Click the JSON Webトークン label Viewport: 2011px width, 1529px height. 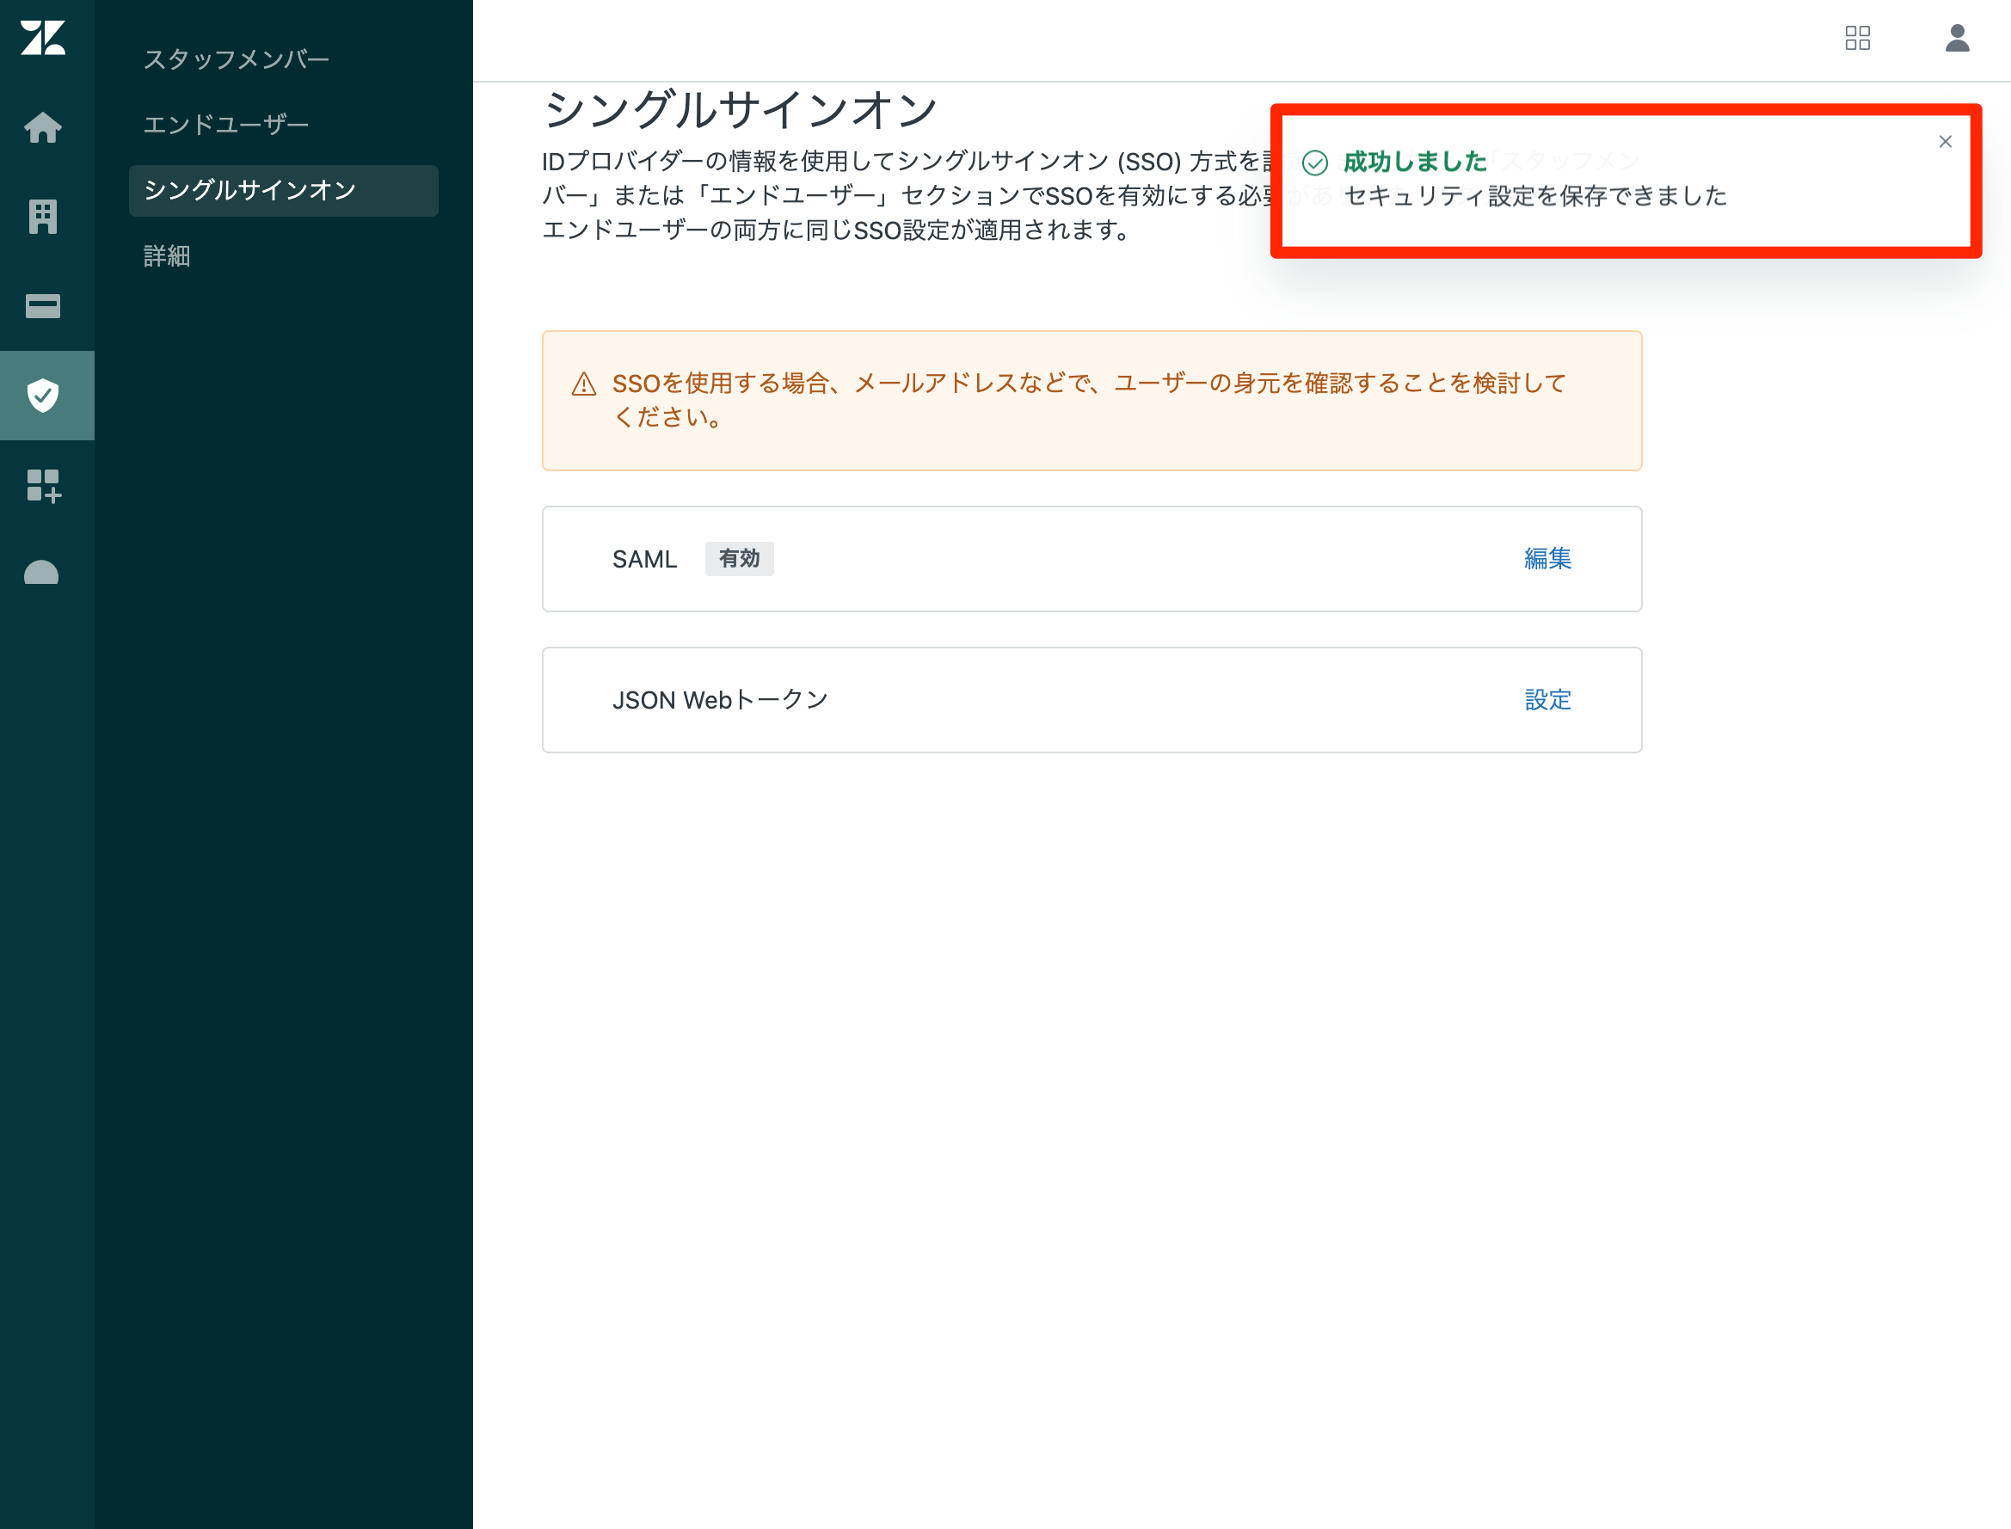click(720, 700)
